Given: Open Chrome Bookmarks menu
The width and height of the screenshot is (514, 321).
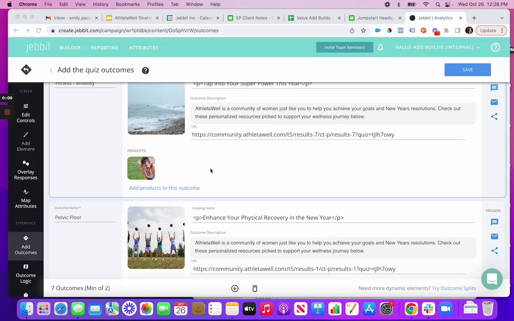Looking at the screenshot, I should [128, 4].
